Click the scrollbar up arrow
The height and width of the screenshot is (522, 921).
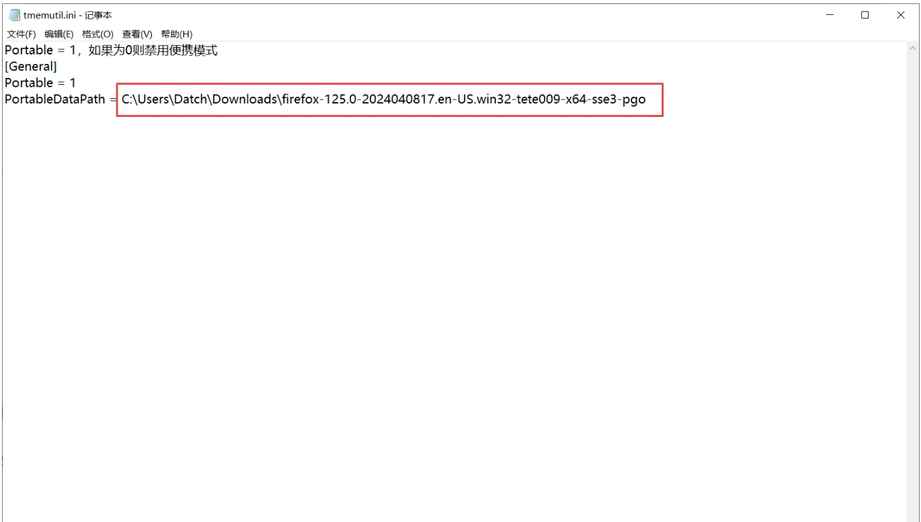click(913, 48)
